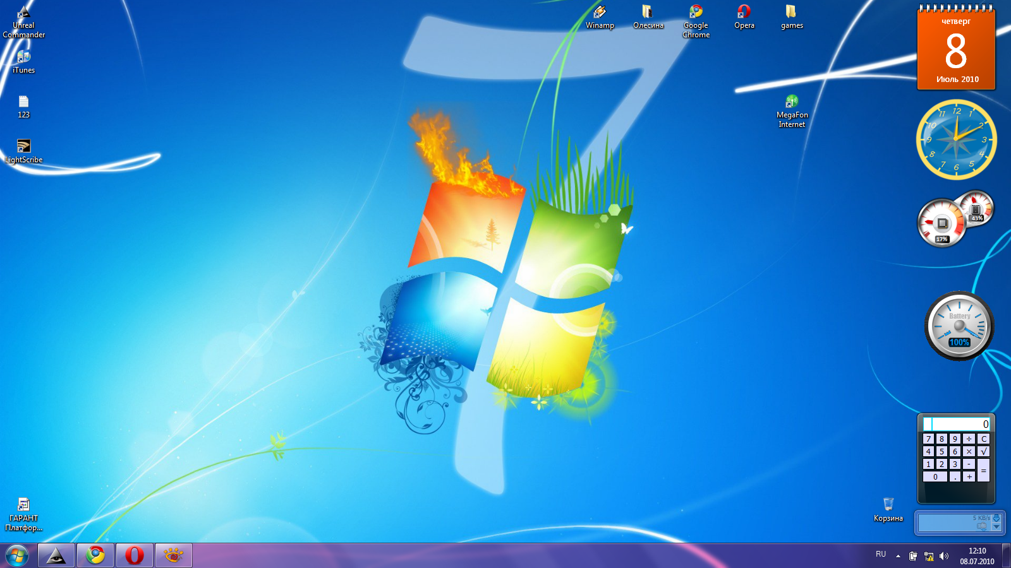This screenshot has height=568, width=1011.
Task: Click the calculator multiply × button
Action: [x=969, y=451]
